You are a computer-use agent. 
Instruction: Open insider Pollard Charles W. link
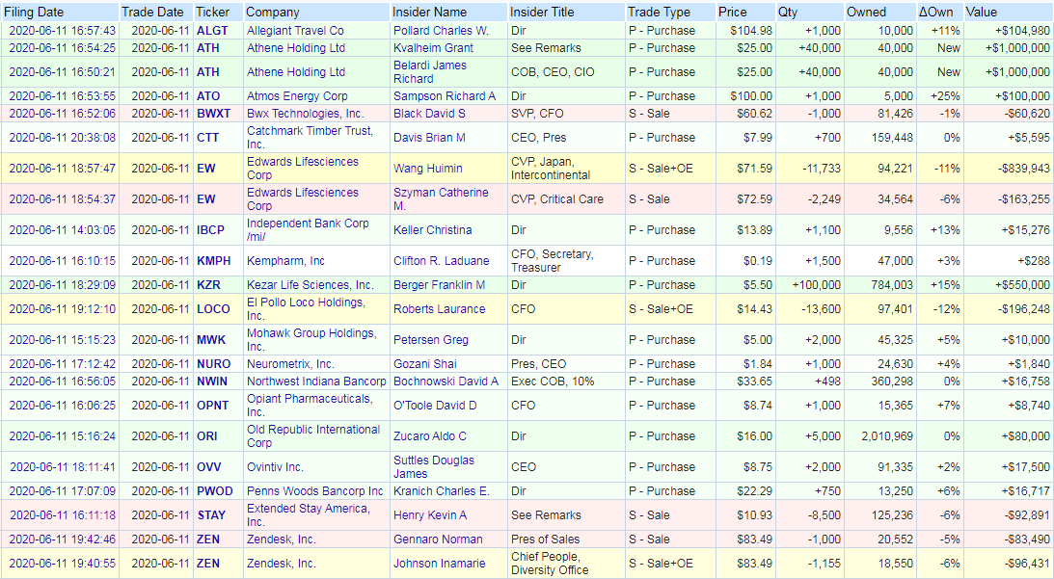tap(441, 31)
